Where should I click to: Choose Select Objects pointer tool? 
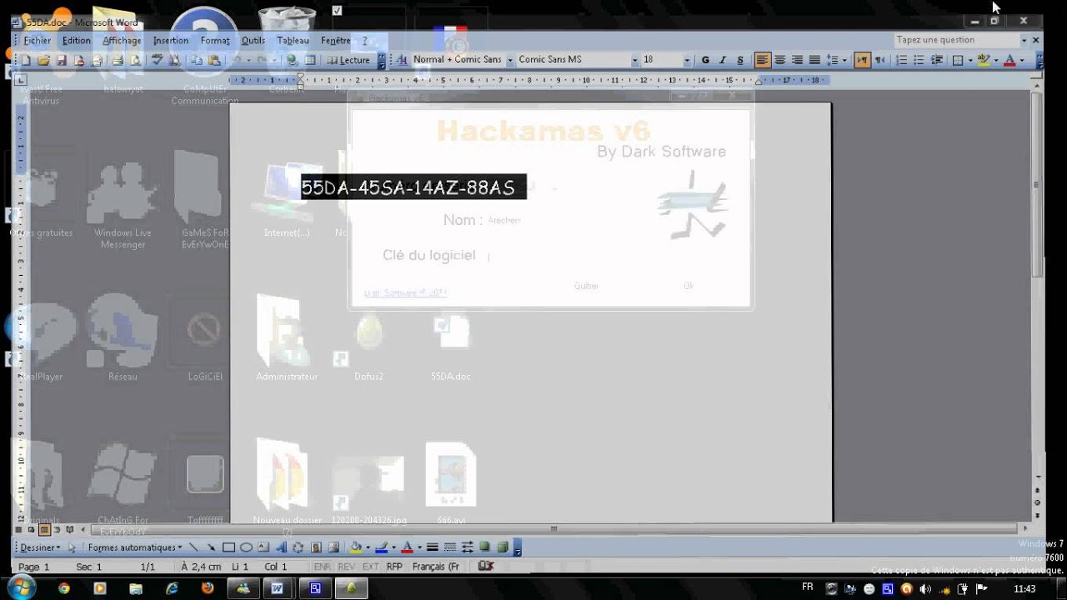coord(72,547)
